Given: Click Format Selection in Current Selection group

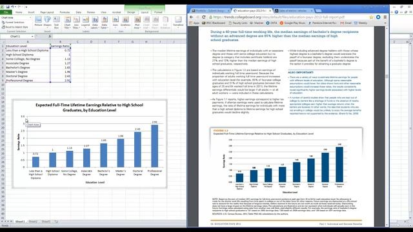Looking at the screenshot, I should 13,23.
